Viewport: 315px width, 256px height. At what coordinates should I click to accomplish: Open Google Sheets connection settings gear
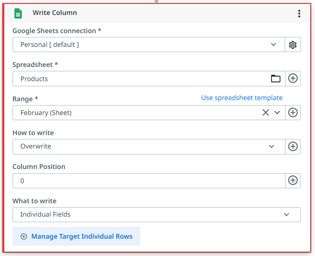(x=293, y=45)
